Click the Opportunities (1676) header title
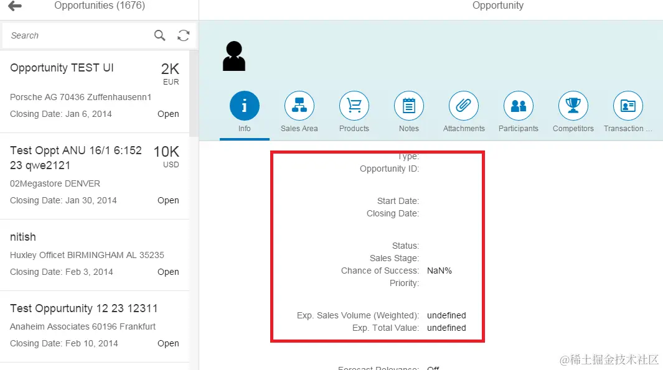This screenshot has height=370, width=663. (100, 6)
